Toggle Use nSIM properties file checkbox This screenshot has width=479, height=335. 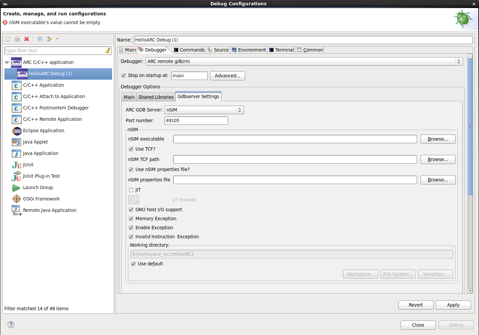coord(131,170)
